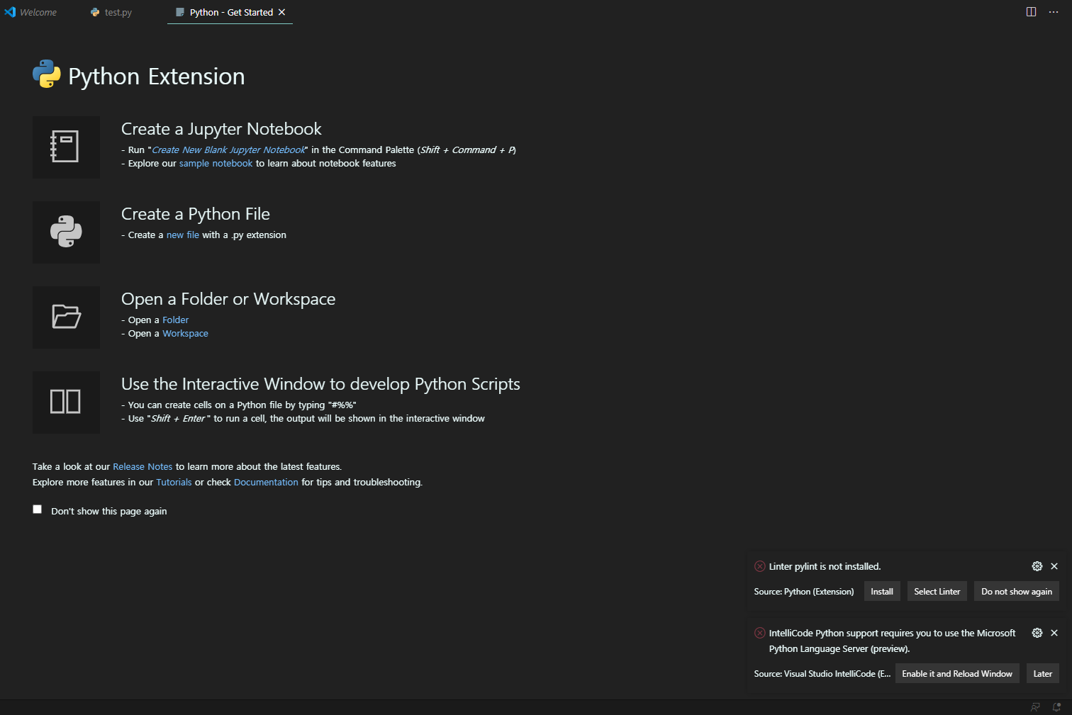The width and height of the screenshot is (1072, 715).
Task: Click the Folder link
Action: [x=175, y=320]
